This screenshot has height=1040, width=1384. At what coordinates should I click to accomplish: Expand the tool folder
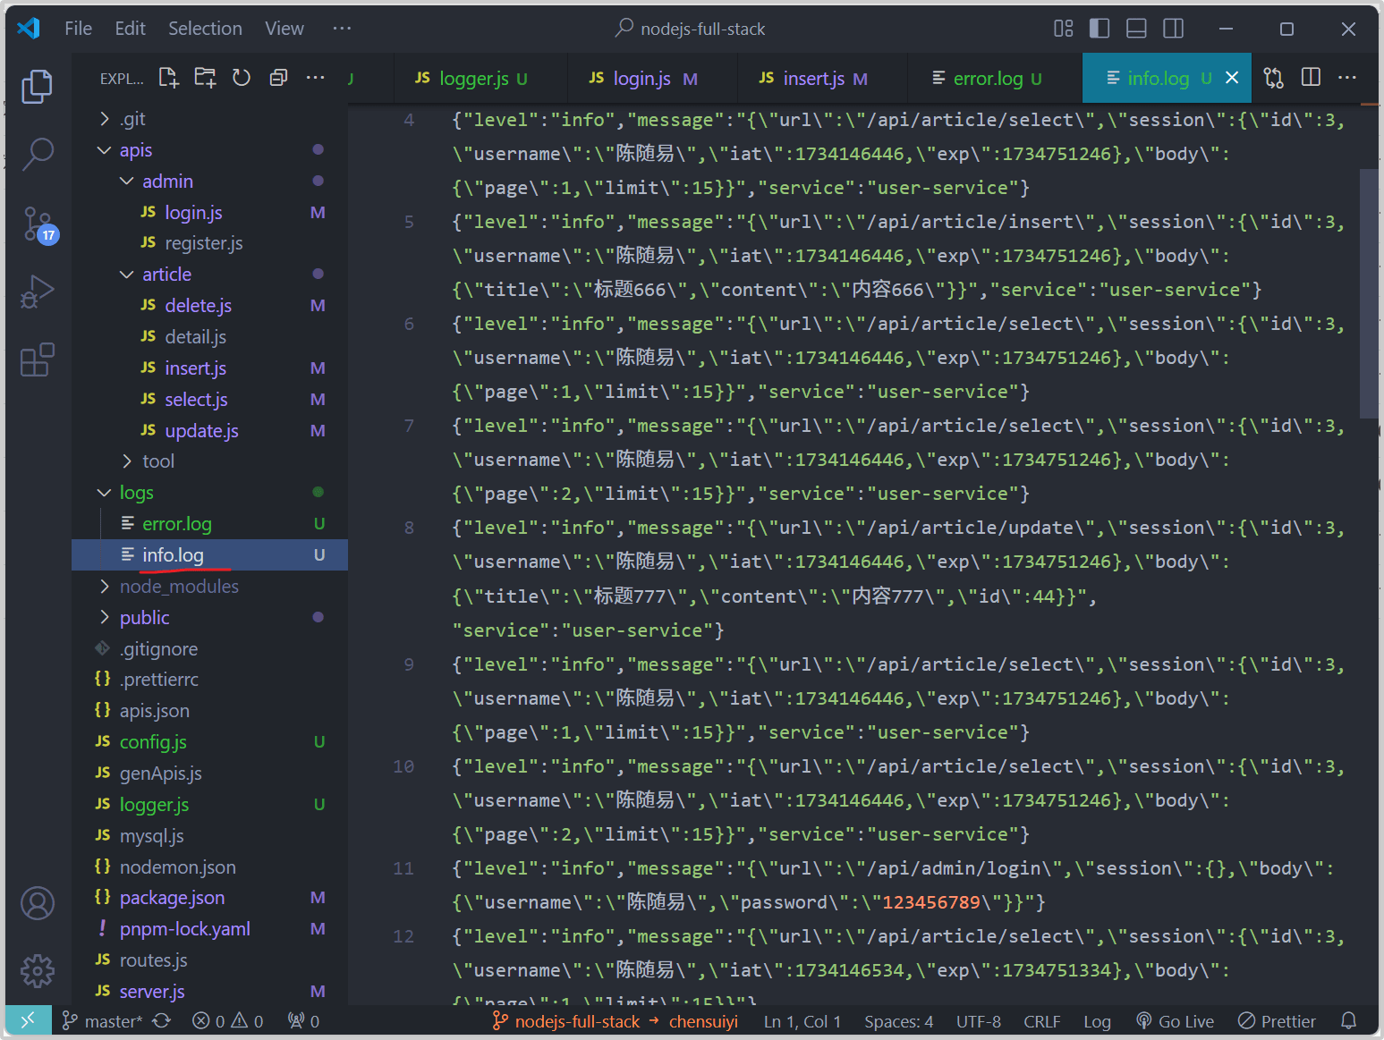209,461
